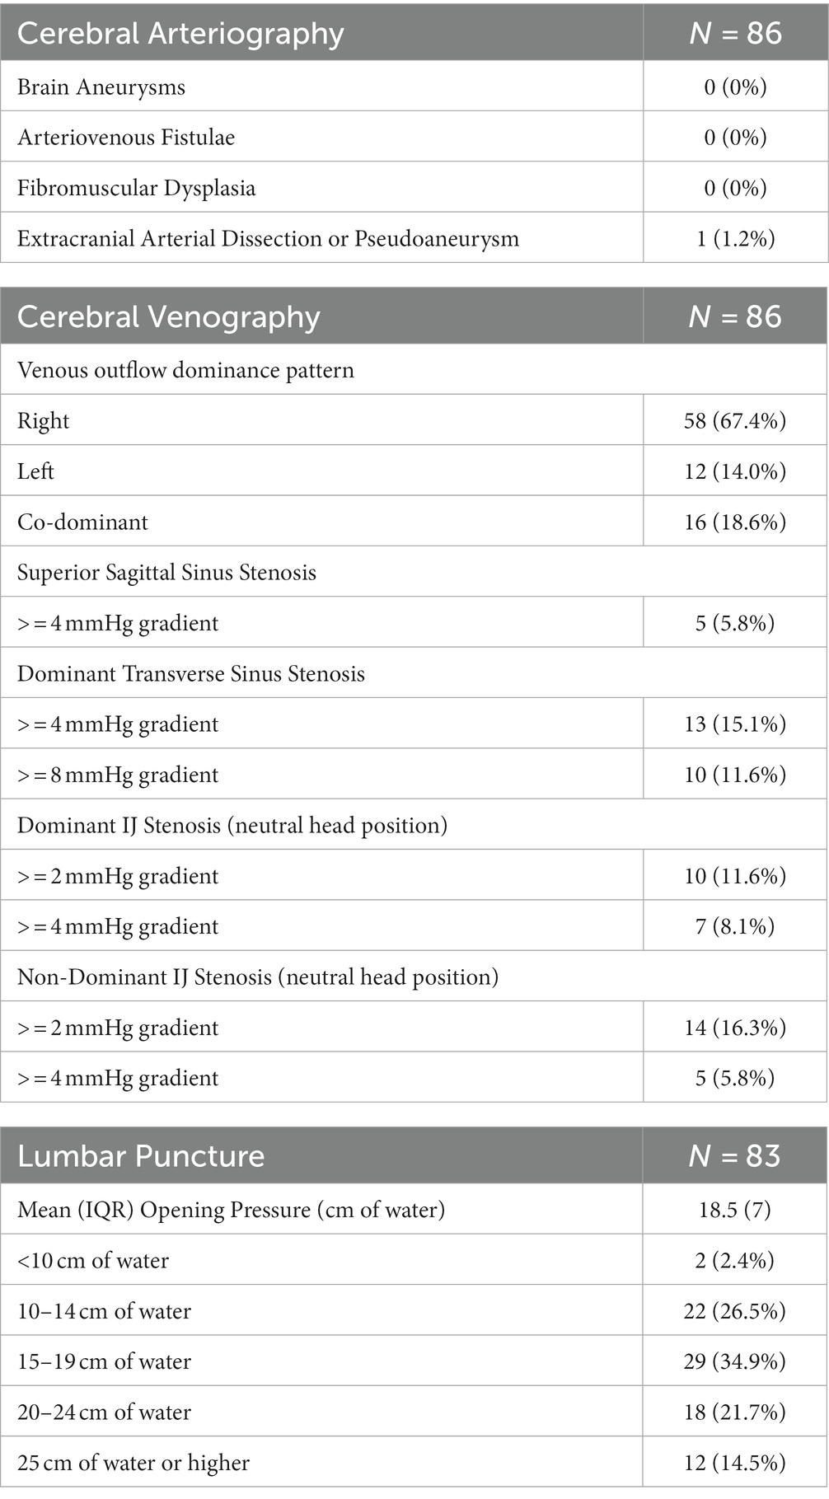This screenshot has width=829, height=1499.
Task: Select the Fibromuscular Dysplasia value 0 (0%)
Action: click(x=735, y=188)
